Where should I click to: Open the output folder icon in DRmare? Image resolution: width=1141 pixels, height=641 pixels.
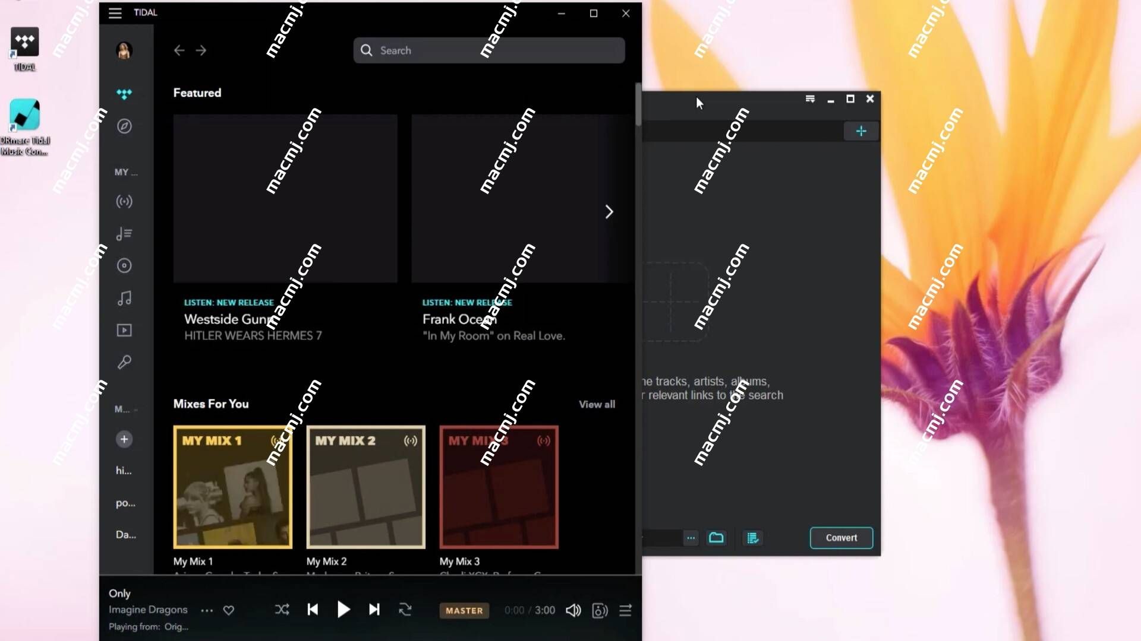(717, 538)
